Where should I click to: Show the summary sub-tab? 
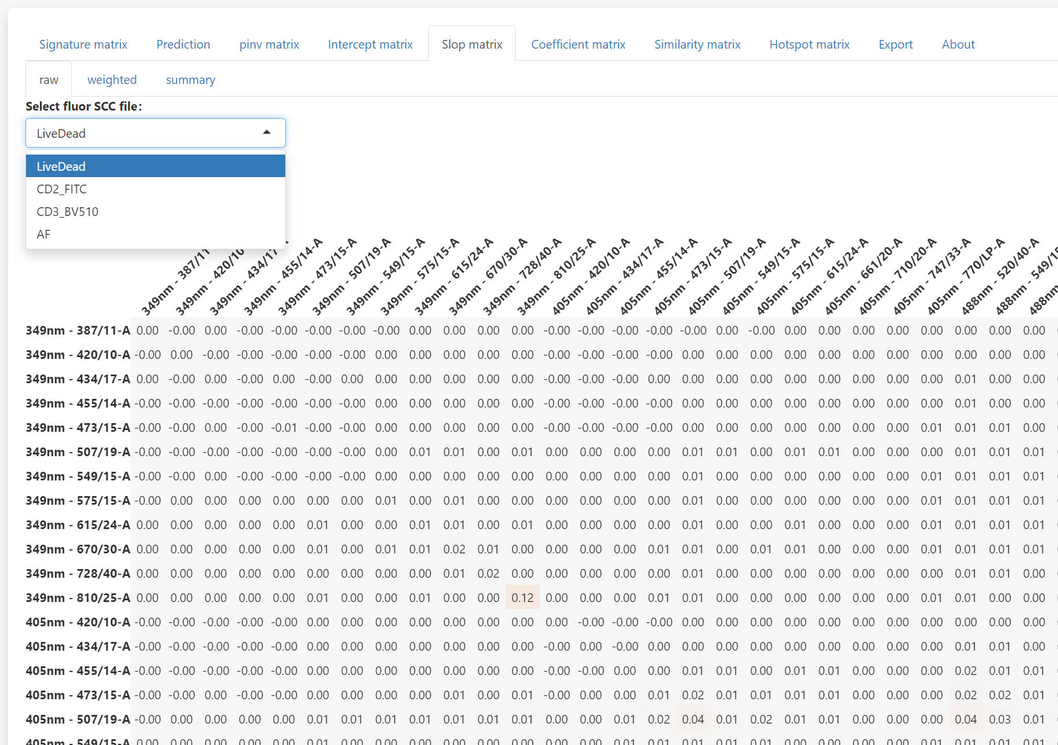[x=190, y=80]
